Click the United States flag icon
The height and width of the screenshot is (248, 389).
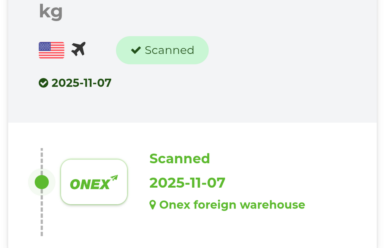click(x=51, y=50)
